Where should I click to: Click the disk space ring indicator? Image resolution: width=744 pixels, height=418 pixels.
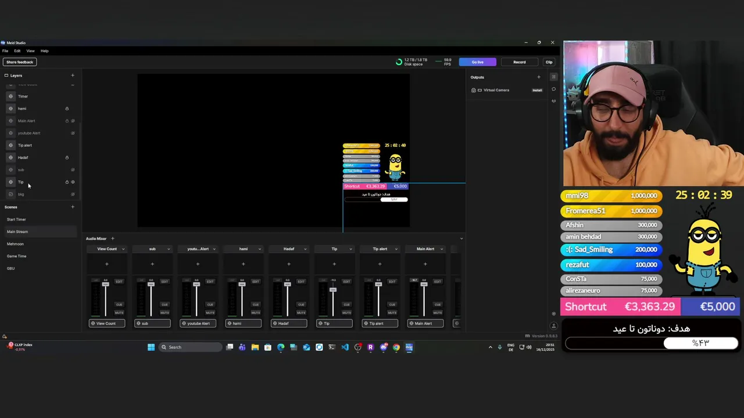coord(399,62)
